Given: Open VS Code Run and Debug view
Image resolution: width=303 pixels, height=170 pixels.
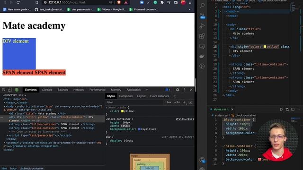Looking at the screenshot, I should [202, 26].
